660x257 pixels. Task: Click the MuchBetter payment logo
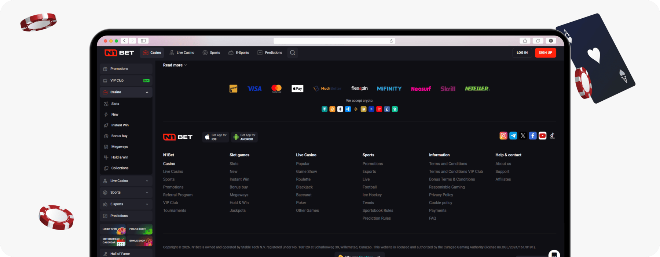point(327,89)
